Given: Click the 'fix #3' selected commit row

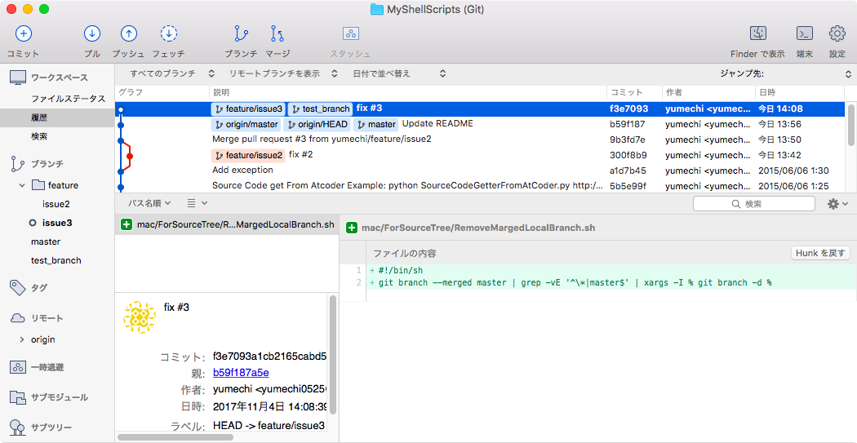Looking at the screenshot, I should [481, 109].
